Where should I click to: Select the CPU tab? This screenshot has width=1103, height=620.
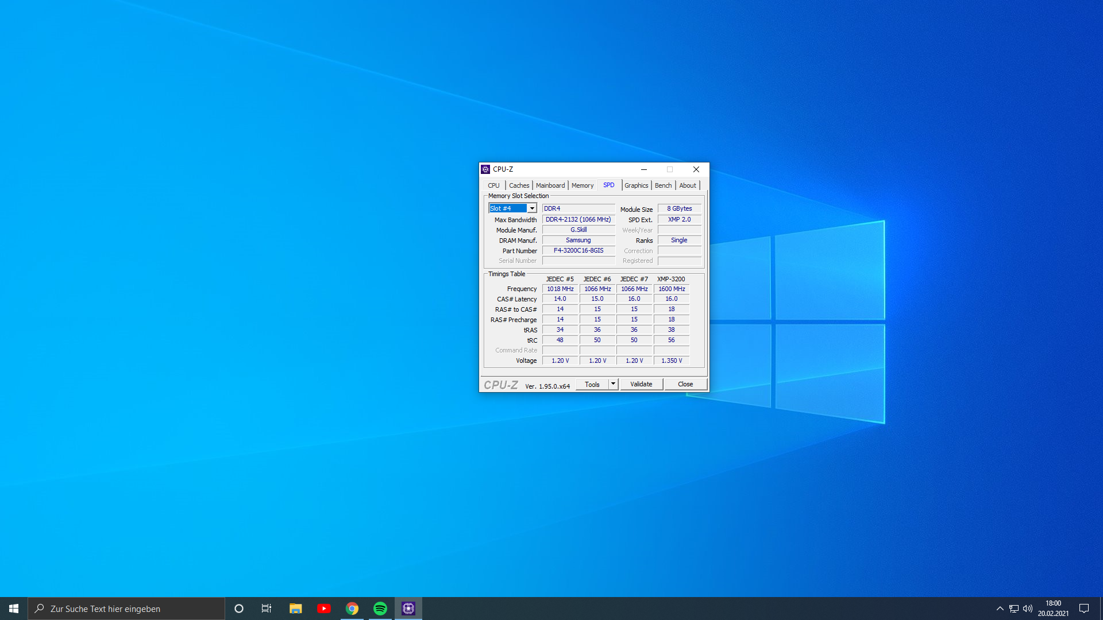493,185
